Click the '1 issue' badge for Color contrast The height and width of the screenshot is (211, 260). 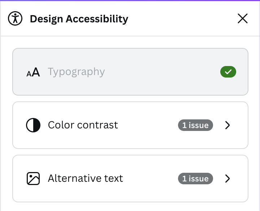(x=195, y=125)
